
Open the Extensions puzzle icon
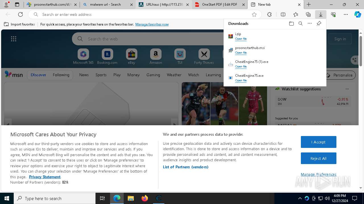pos(269,14)
